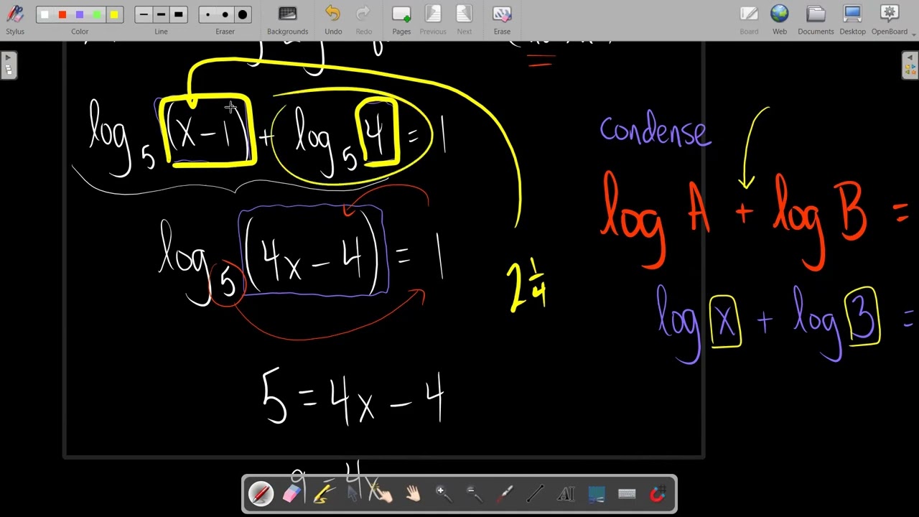Click the Erase page button

[x=502, y=19]
